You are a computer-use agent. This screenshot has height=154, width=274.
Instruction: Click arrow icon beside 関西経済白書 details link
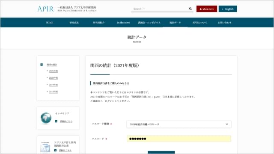[55, 150]
